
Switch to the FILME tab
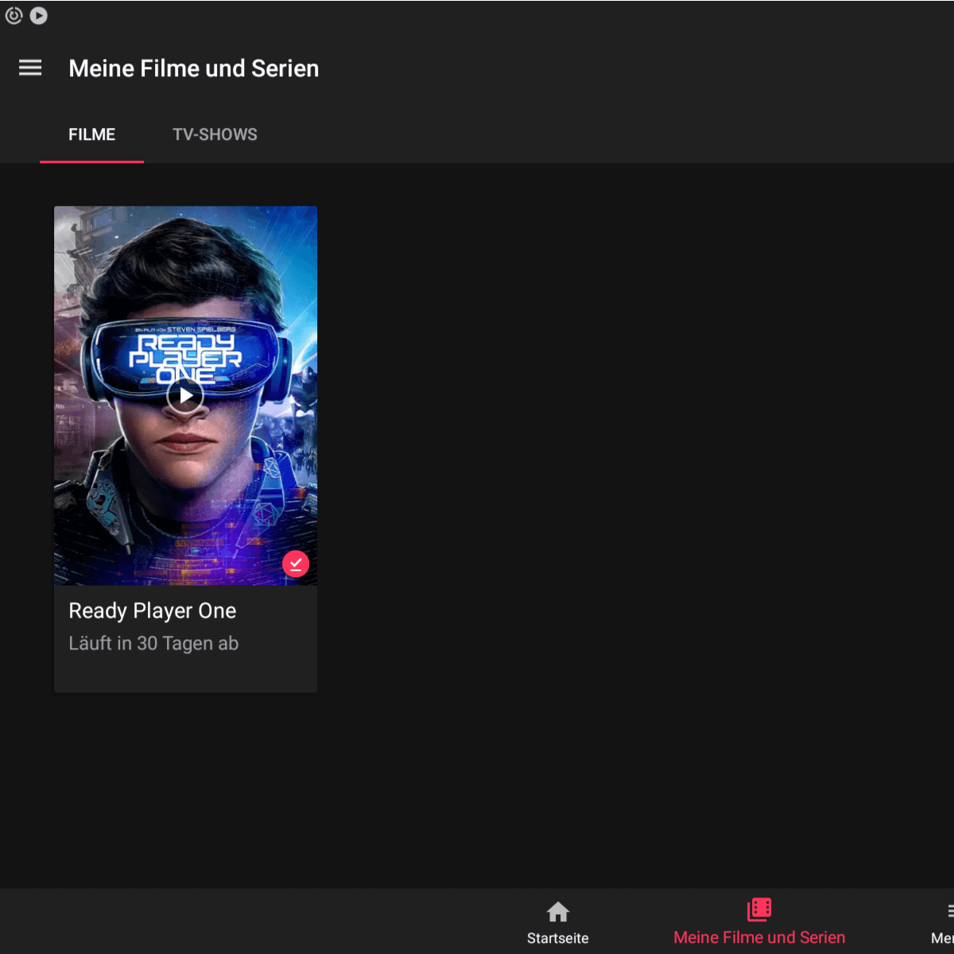click(x=91, y=134)
